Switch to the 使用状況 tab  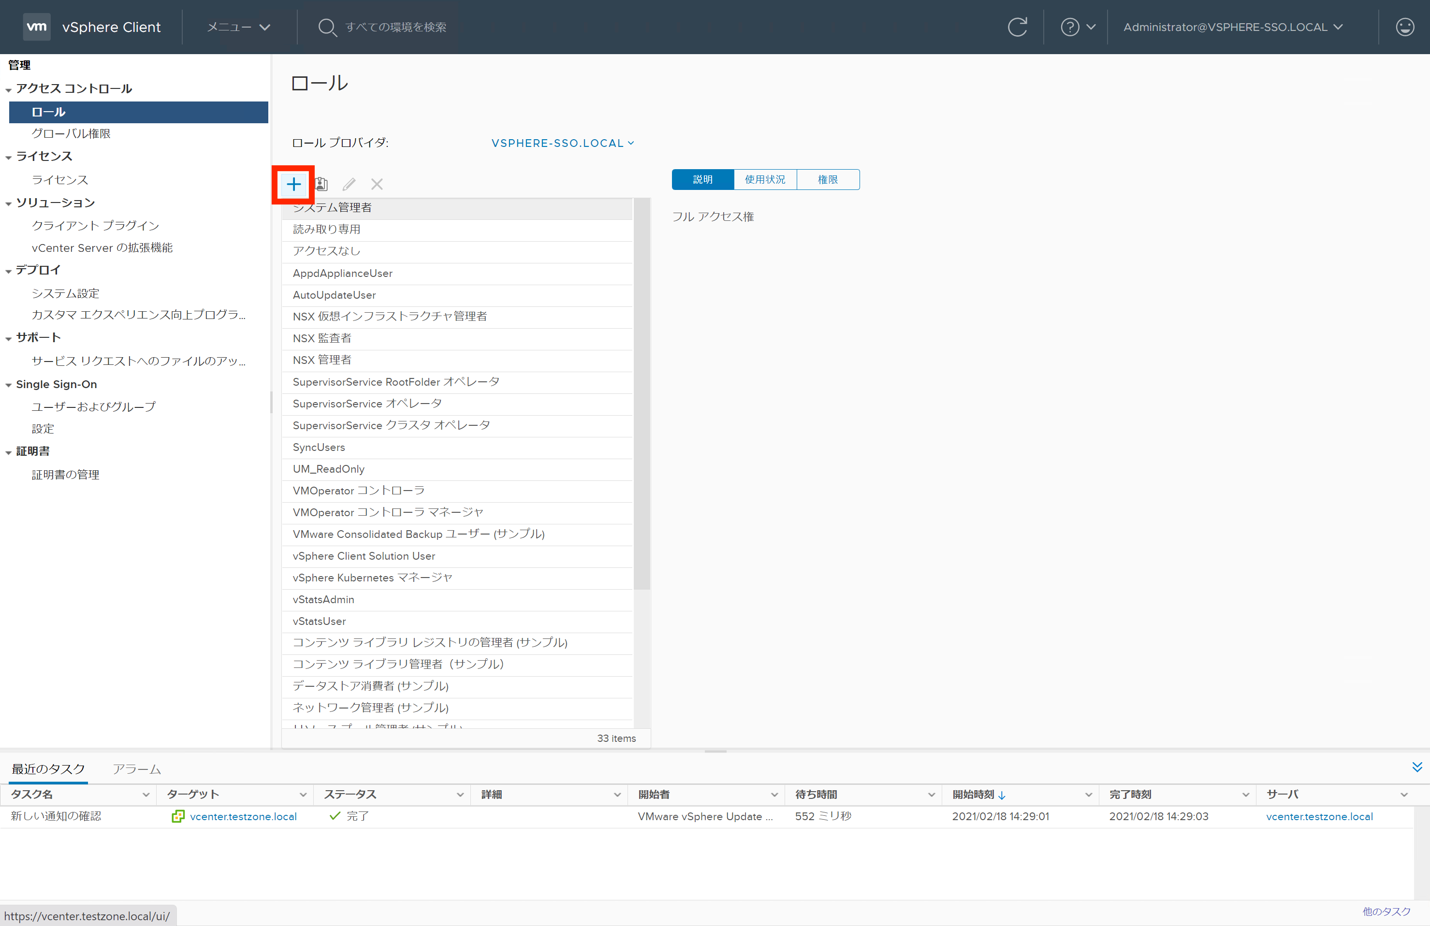click(765, 180)
